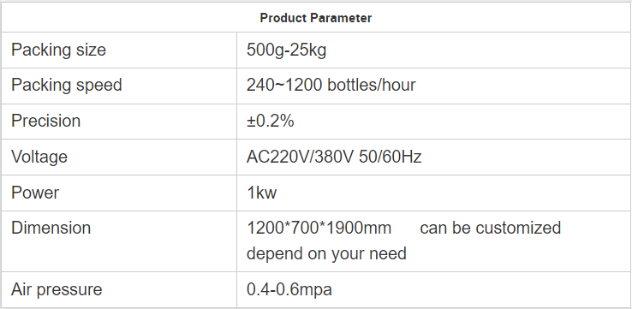Screen dimensions: 632x309
Task: Click the 1kw power value
Action: click(x=261, y=193)
